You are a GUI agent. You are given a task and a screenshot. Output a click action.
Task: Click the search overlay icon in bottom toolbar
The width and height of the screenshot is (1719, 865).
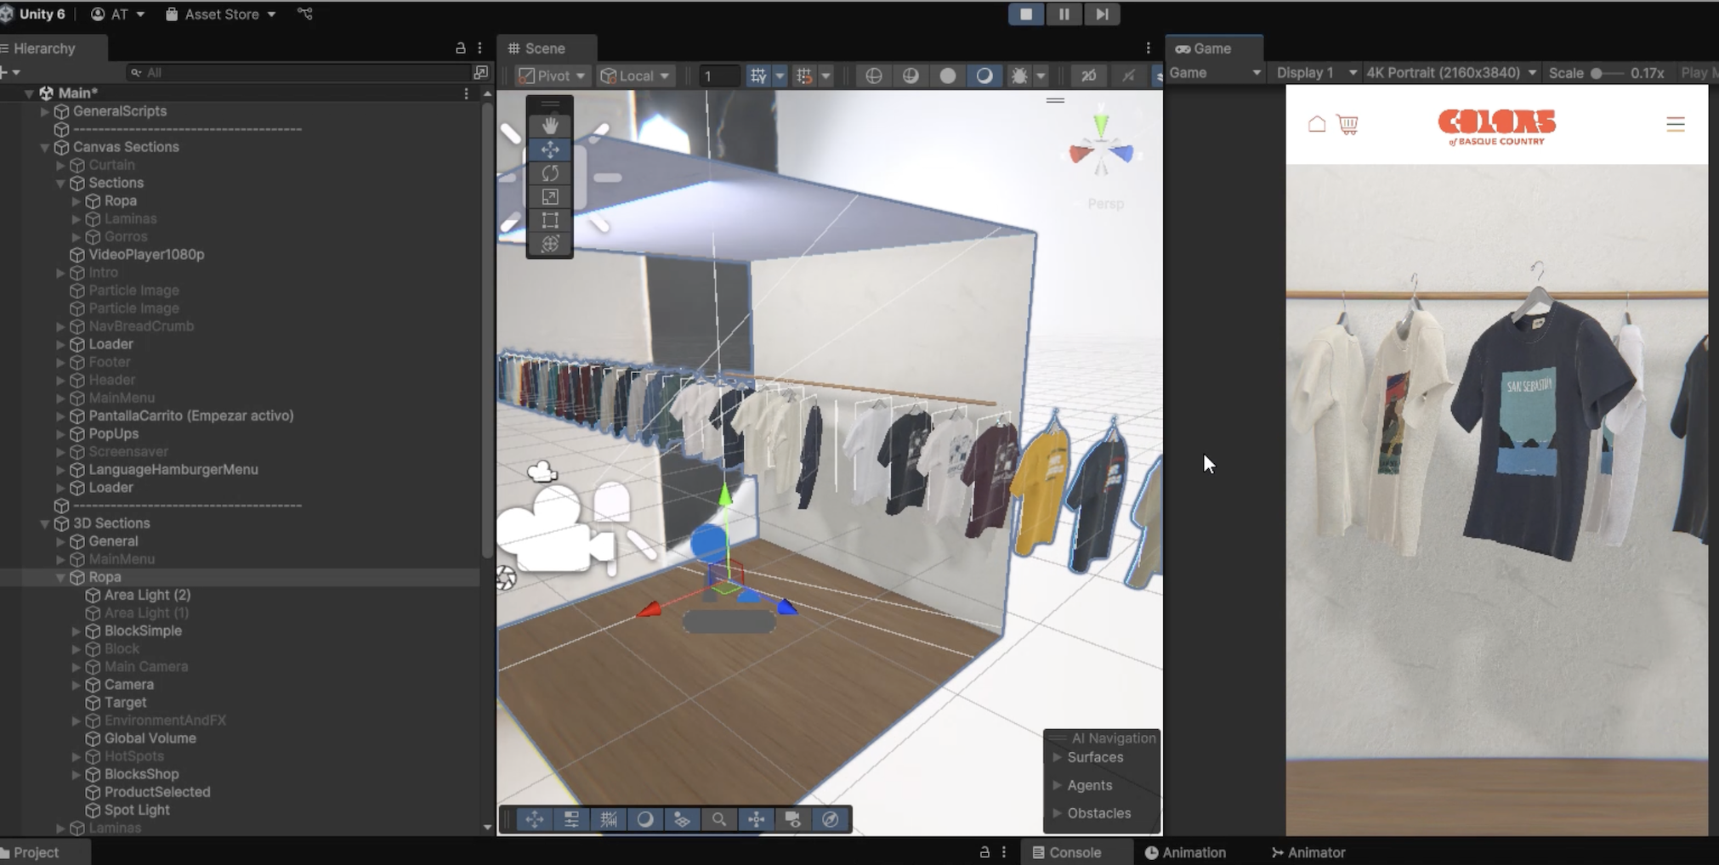(718, 819)
